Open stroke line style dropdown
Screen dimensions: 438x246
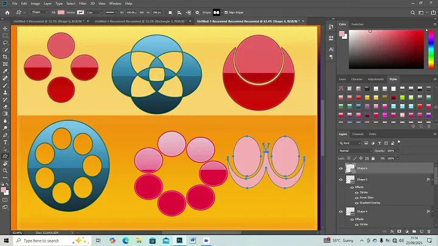point(111,13)
